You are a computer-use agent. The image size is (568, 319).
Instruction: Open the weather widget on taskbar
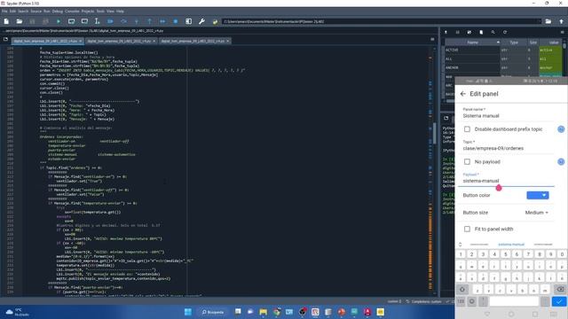click(18, 312)
